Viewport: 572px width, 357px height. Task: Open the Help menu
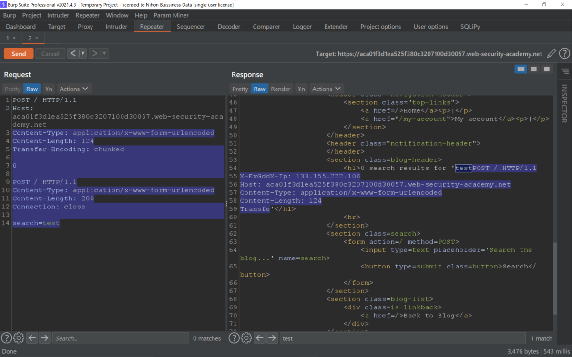(x=141, y=15)
